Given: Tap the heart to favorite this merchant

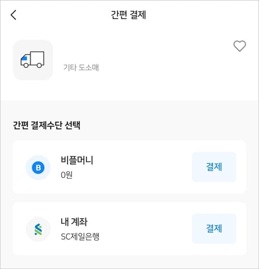Looking at the screenshot, I should [239, 46].
